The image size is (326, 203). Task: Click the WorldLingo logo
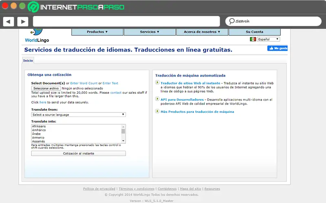(37, 36)
